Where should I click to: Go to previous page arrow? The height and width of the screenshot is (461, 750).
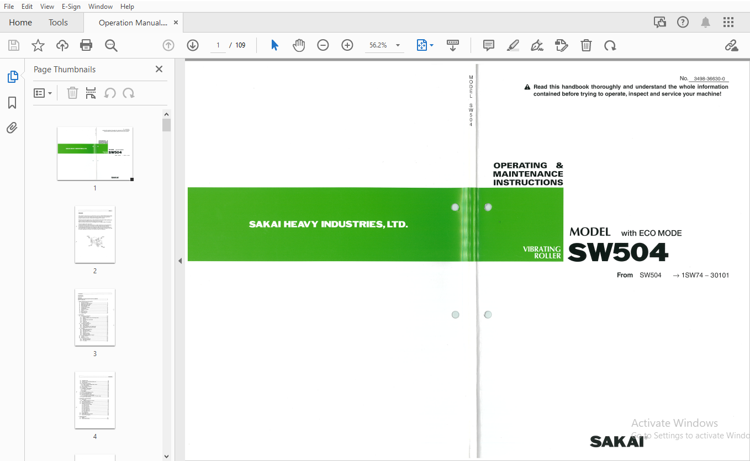point(168,45)
